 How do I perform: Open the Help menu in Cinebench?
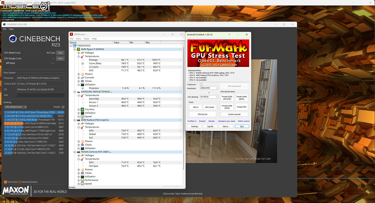pyautogui.click(x=11, y=29)
